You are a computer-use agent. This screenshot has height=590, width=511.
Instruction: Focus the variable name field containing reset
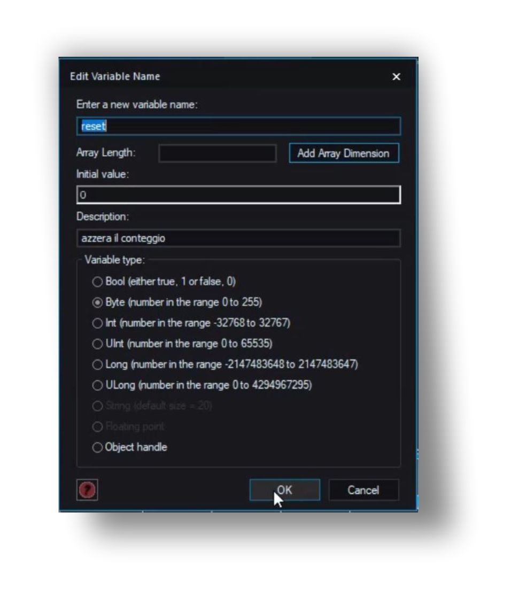(x=238, y=126)
